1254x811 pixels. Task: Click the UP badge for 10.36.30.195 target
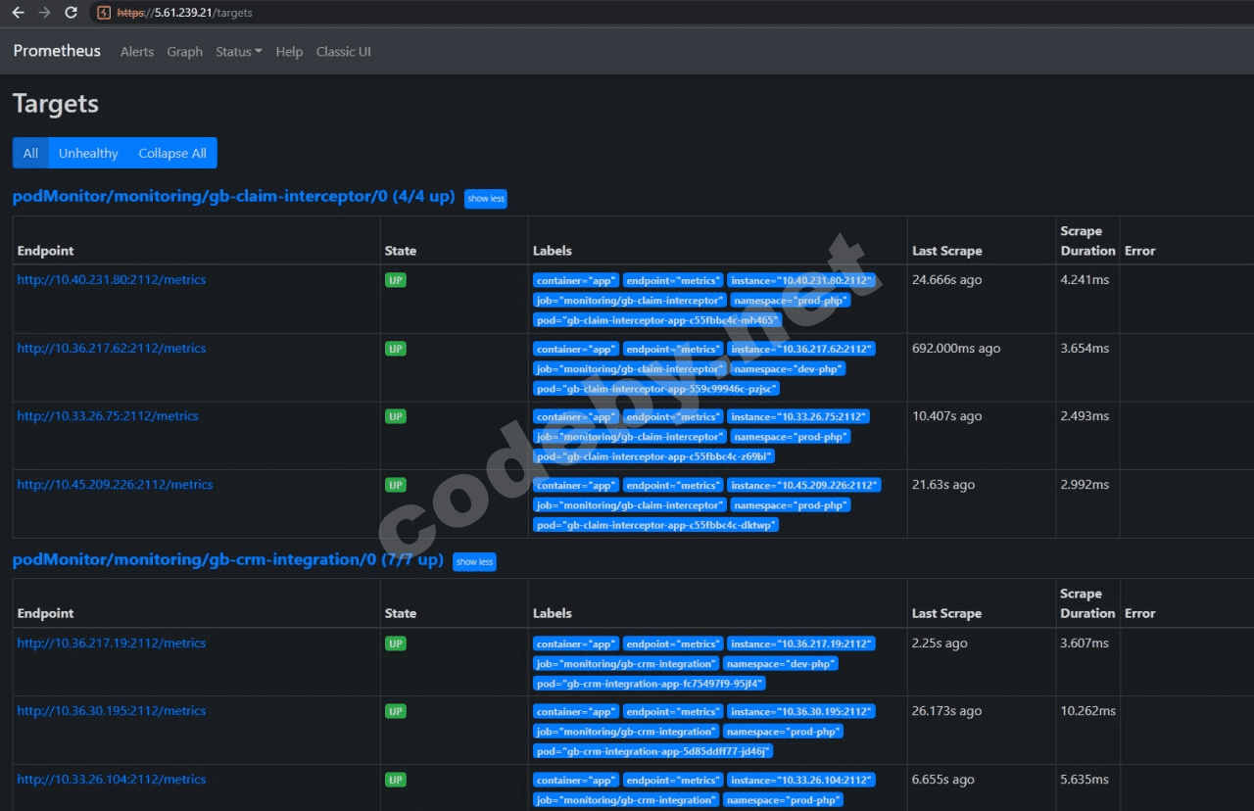click(395, 711)
